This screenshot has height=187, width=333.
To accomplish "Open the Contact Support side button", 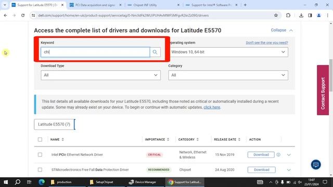I will point(323,90).
